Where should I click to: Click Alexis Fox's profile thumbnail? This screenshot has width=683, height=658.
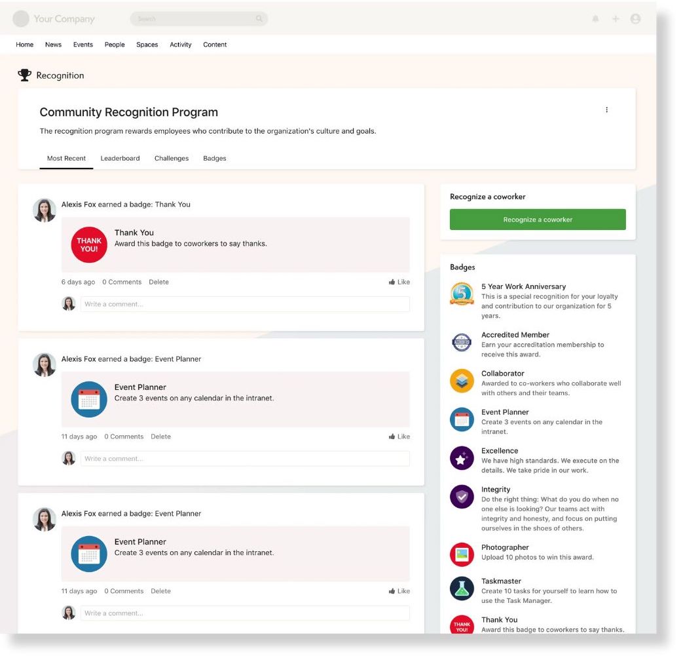[44, 210]
